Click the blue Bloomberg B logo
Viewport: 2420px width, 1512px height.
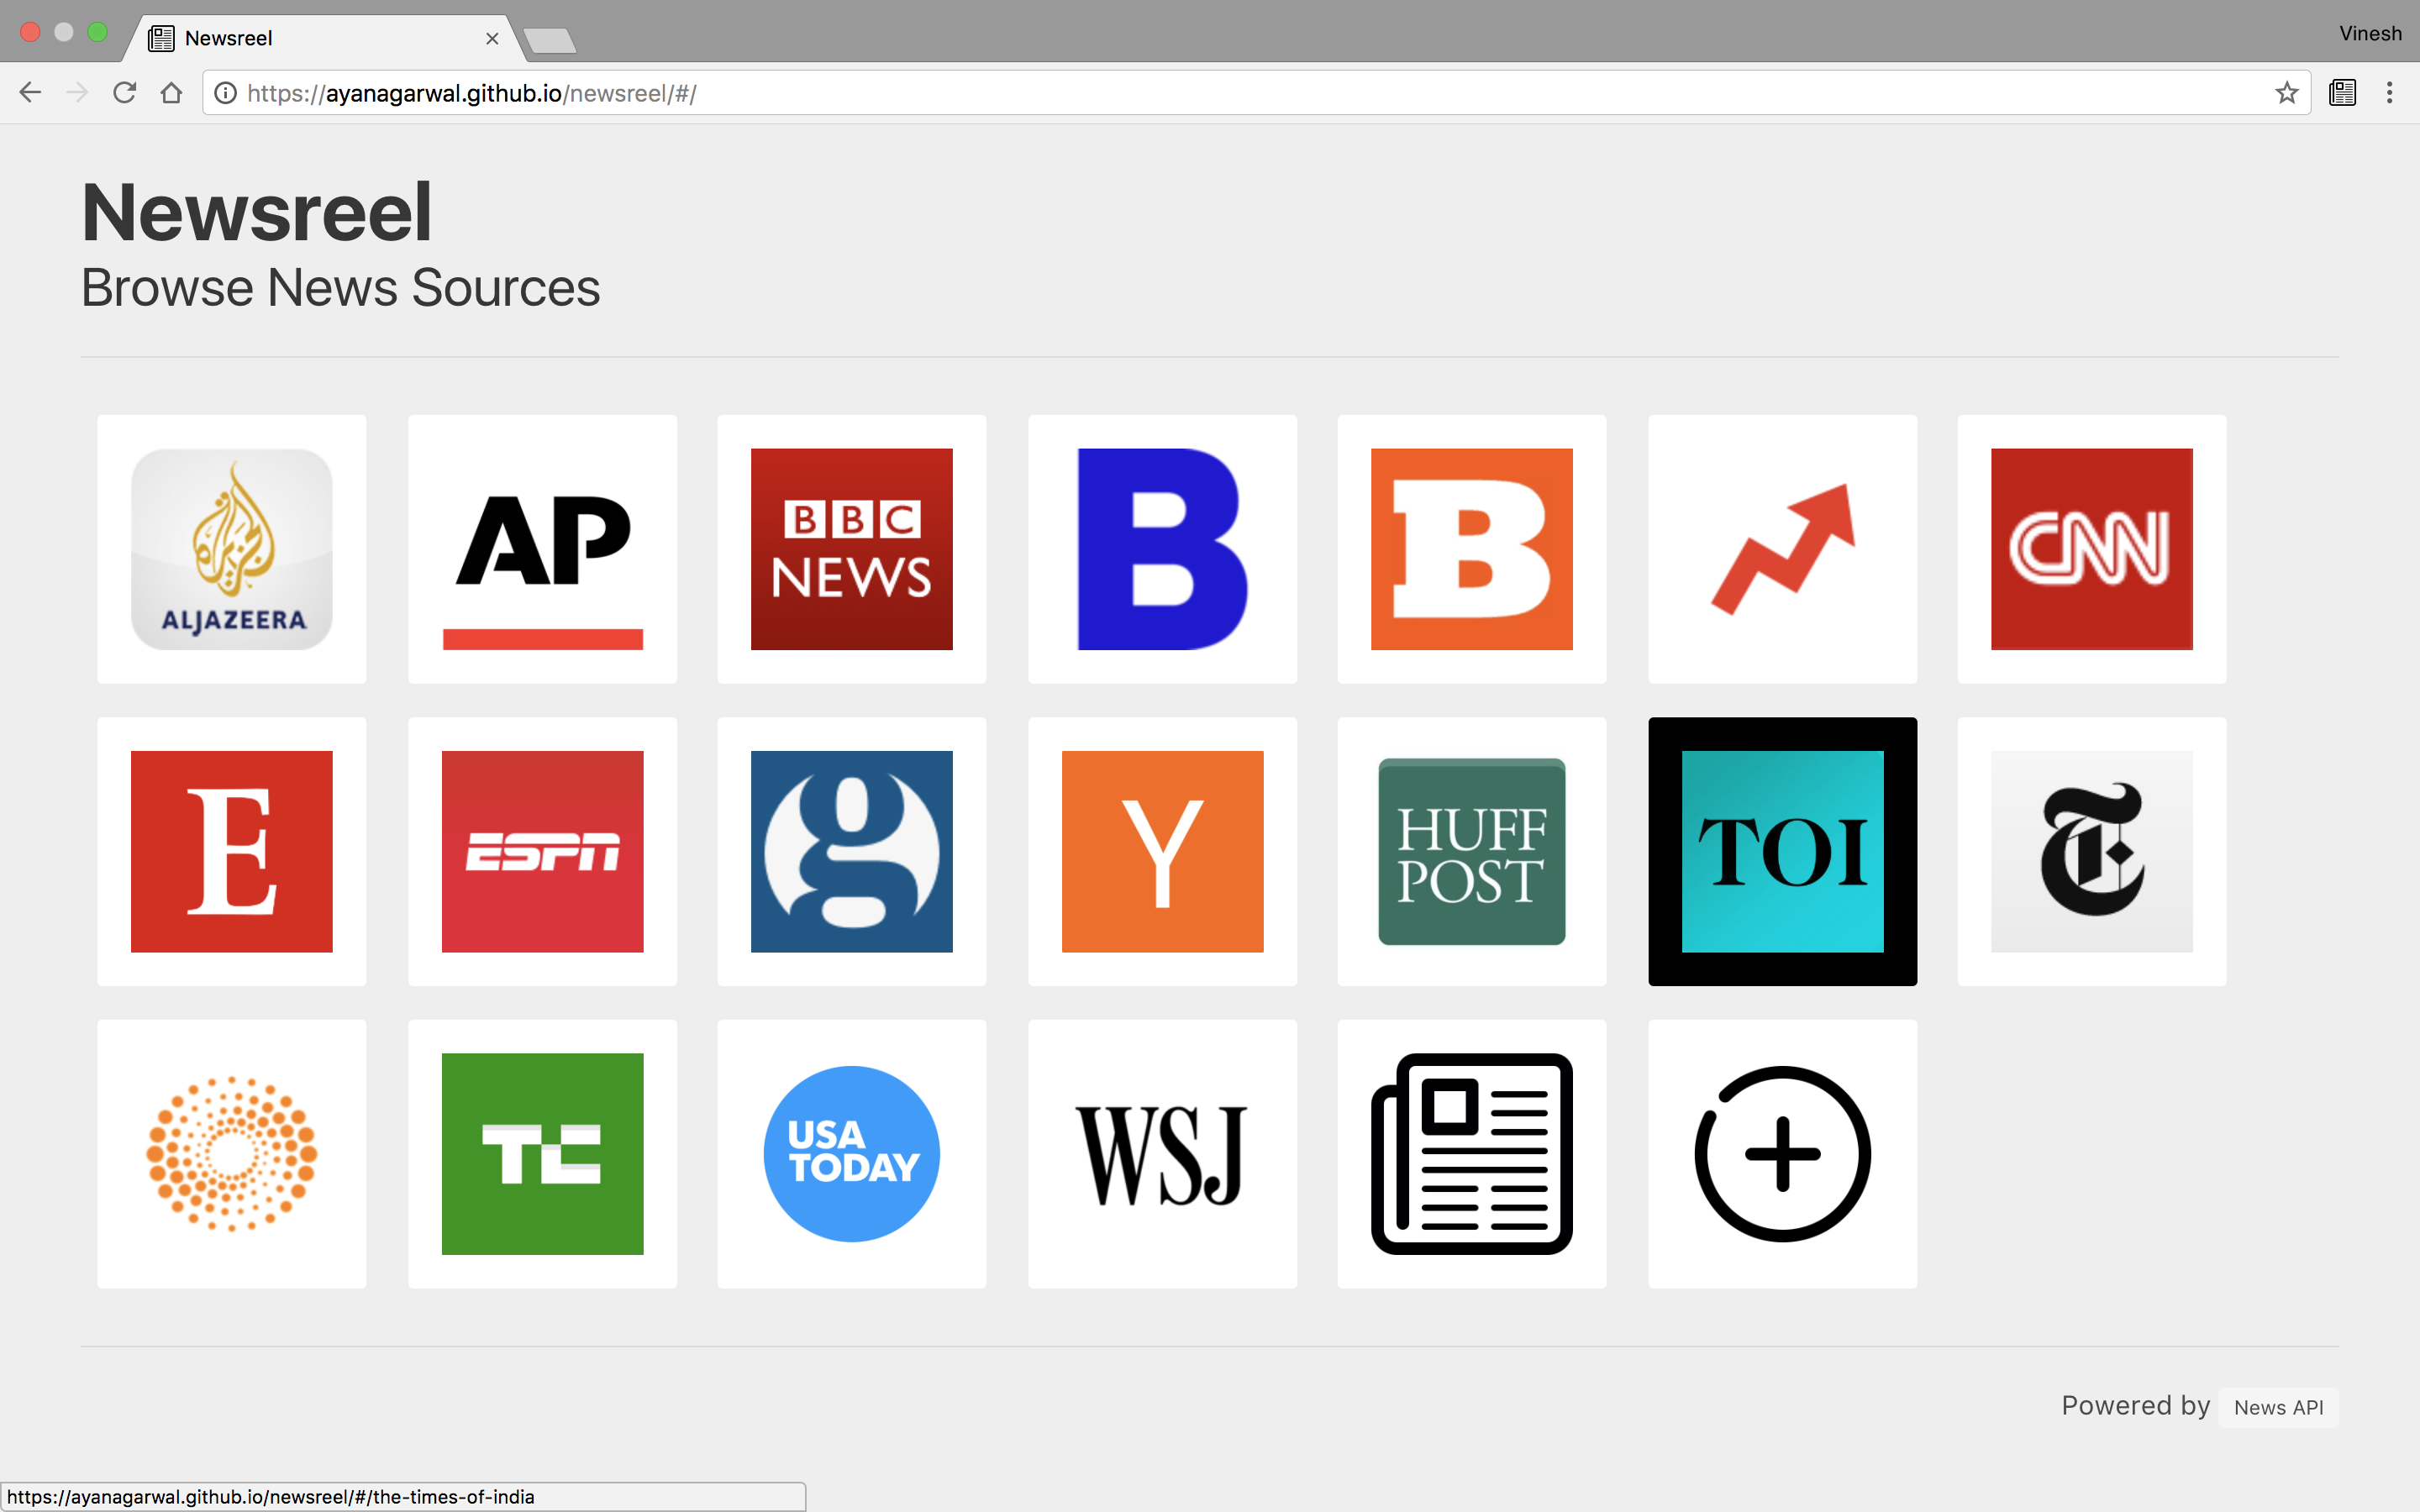1162,549
